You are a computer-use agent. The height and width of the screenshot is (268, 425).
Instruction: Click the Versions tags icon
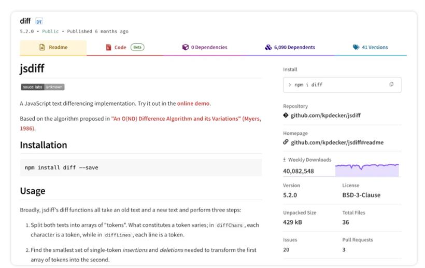point(356,47)
